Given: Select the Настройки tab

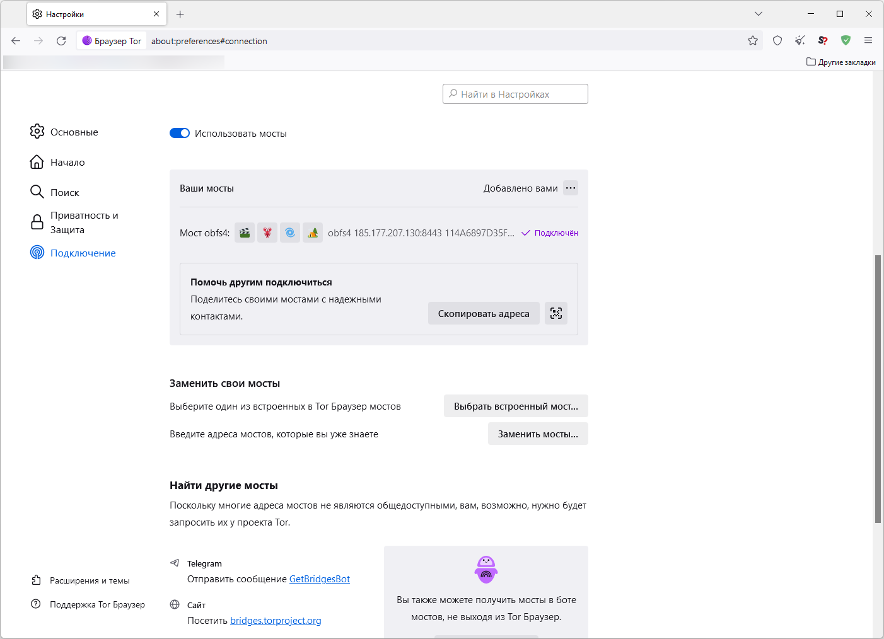Looking at the screenshot, I should pyautogui.click(x=96, y=14).
